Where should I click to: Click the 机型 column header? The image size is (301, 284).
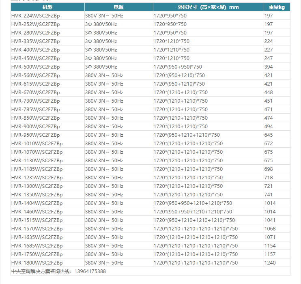click(47, 7)
